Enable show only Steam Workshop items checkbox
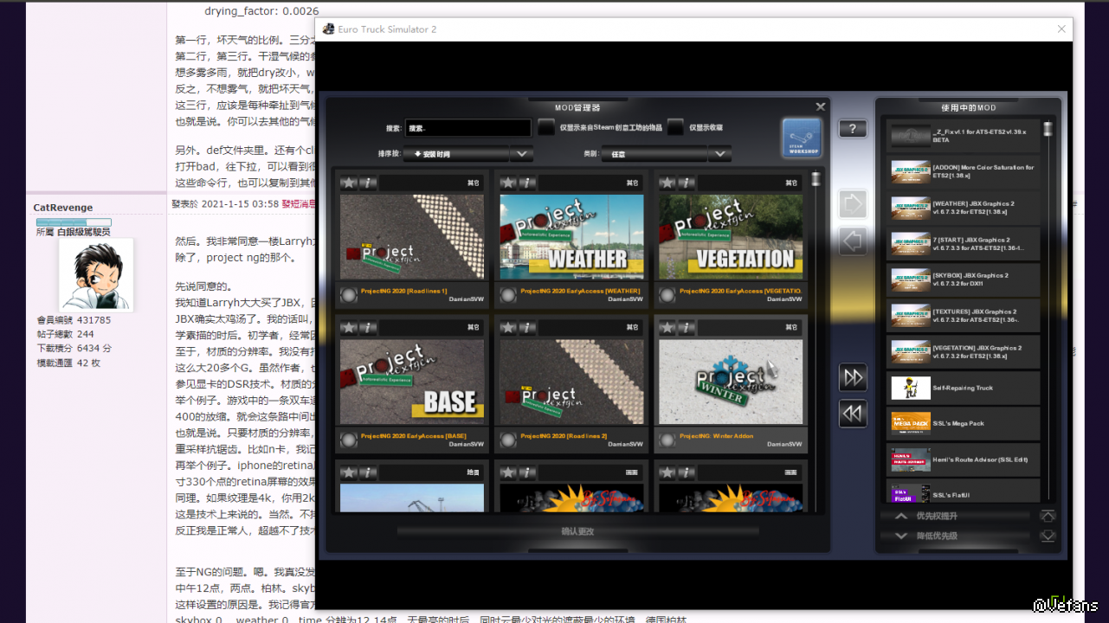The height and width of the screenshot is (623, 1109). coord(546,128)
